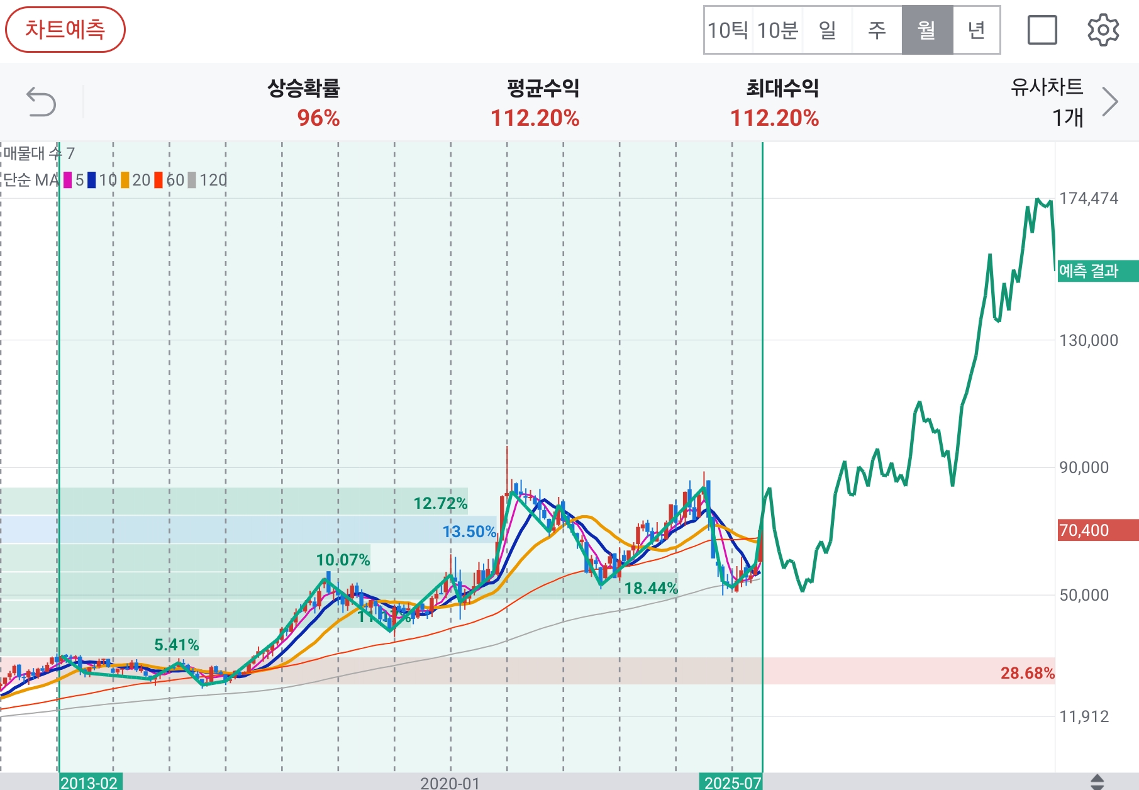Click the 단순 MA indicator label
This screenshot has height=790, width=1139.
click(31, 181)
